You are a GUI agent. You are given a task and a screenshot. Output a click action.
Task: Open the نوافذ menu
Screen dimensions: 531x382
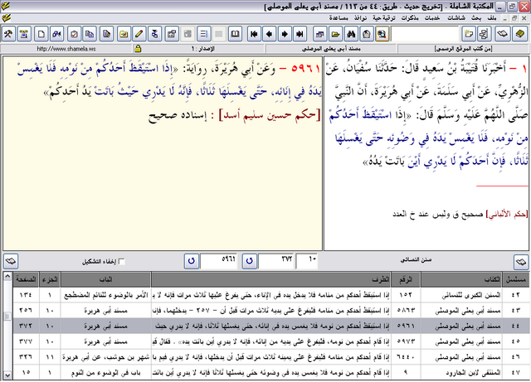click(360, 18)
